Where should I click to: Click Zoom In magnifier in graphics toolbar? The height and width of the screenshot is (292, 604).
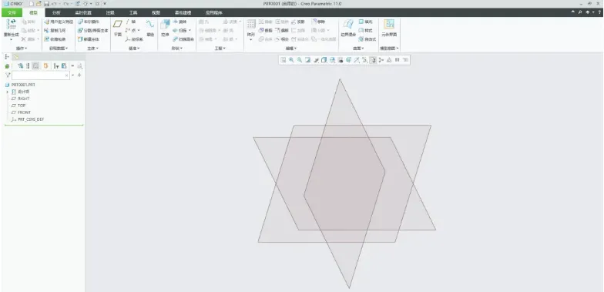click(291, 60)
